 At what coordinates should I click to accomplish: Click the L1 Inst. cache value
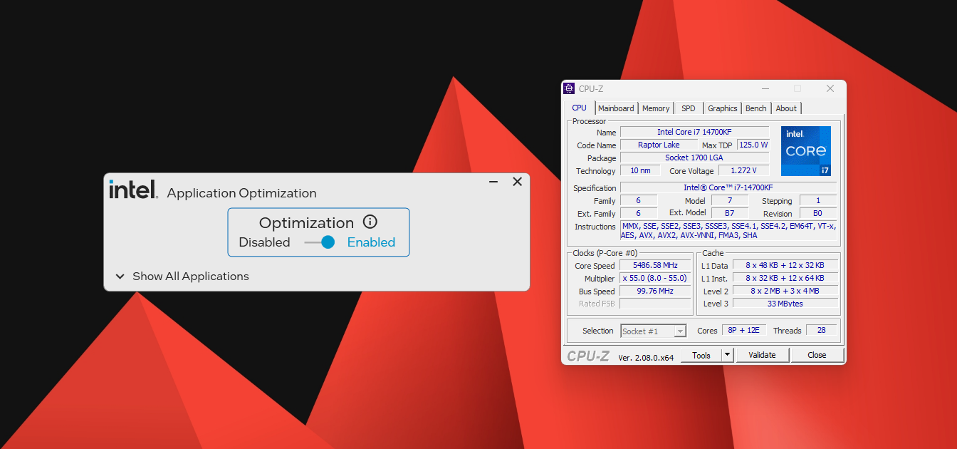pos(785,278)
